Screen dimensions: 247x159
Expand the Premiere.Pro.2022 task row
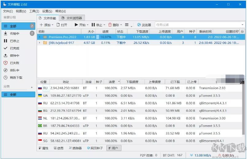(x=39, y=37)
